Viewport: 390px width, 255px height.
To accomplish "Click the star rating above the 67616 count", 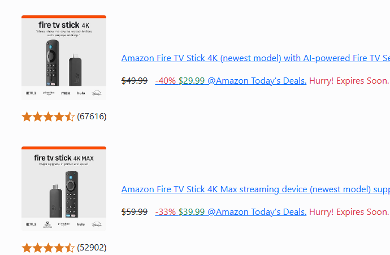I will tap(48, 116).
